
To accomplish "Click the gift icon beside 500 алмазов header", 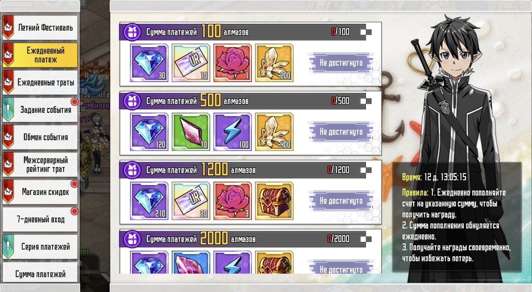I will [132, 101].
